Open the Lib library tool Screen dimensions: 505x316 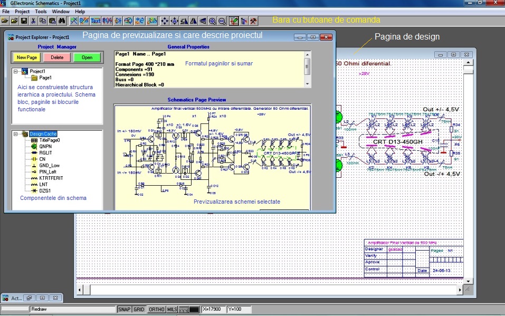(x=152, y=21)
